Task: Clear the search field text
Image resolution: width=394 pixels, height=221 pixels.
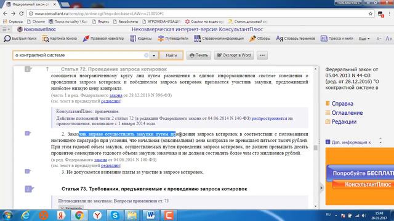Action: coord(147,55)
